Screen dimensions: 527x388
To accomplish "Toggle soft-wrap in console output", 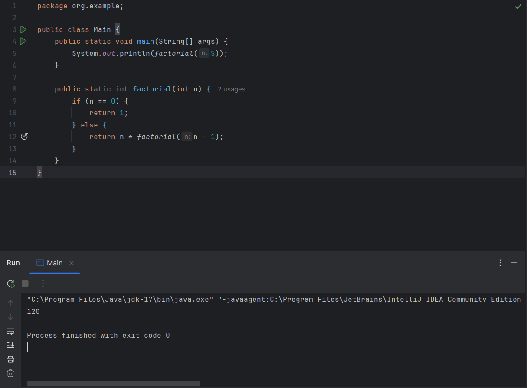I will pos(10,331).
